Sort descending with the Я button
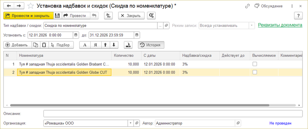The width and height of the screenshot is (308, 129). 96,45
